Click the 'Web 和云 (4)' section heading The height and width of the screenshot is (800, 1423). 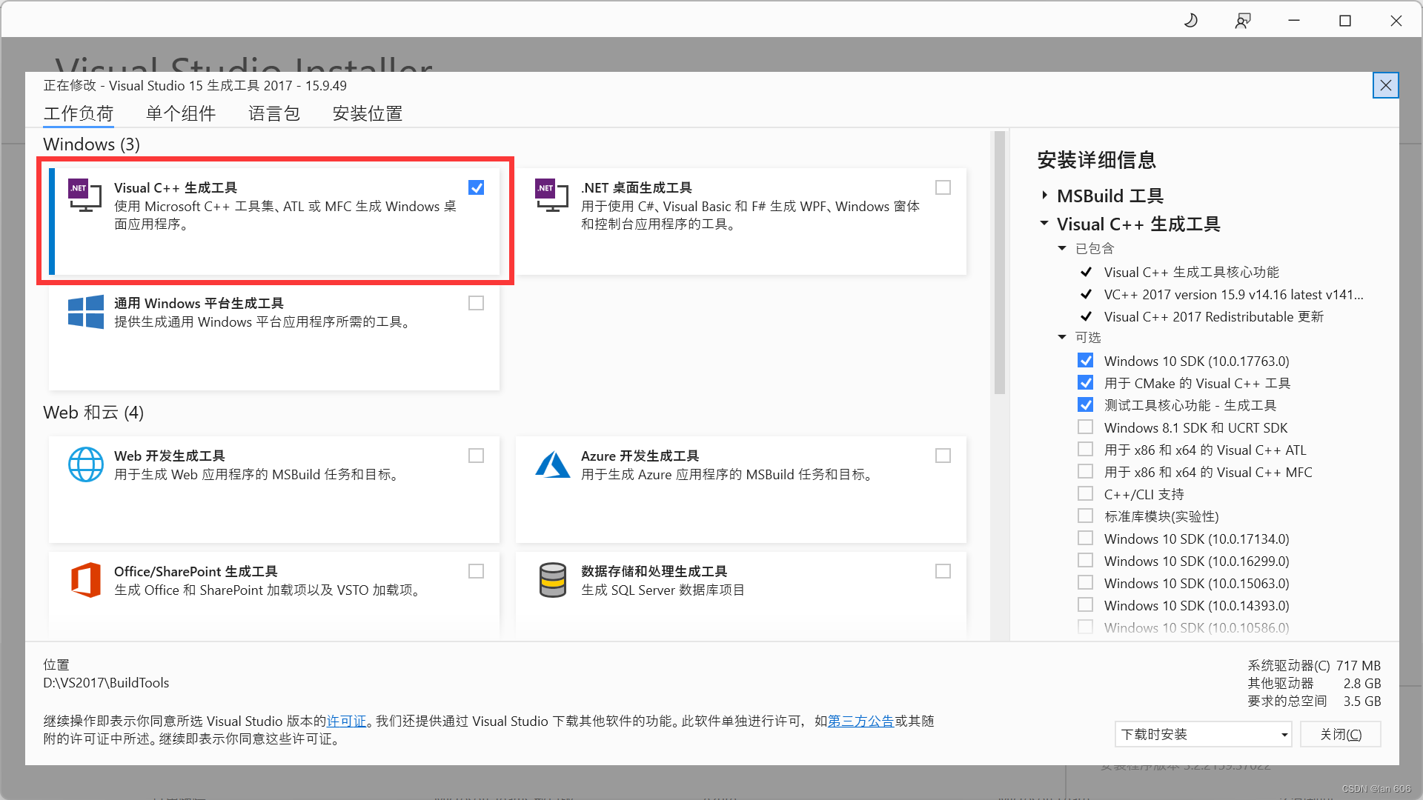93,412
